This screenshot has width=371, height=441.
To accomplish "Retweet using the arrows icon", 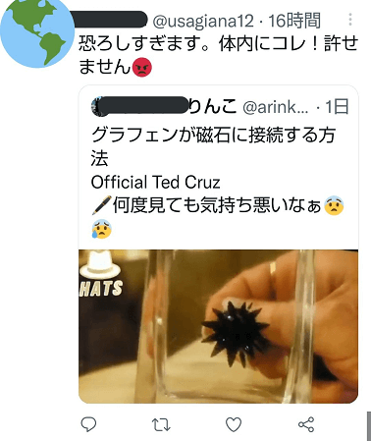I will (x=161, y=425).
